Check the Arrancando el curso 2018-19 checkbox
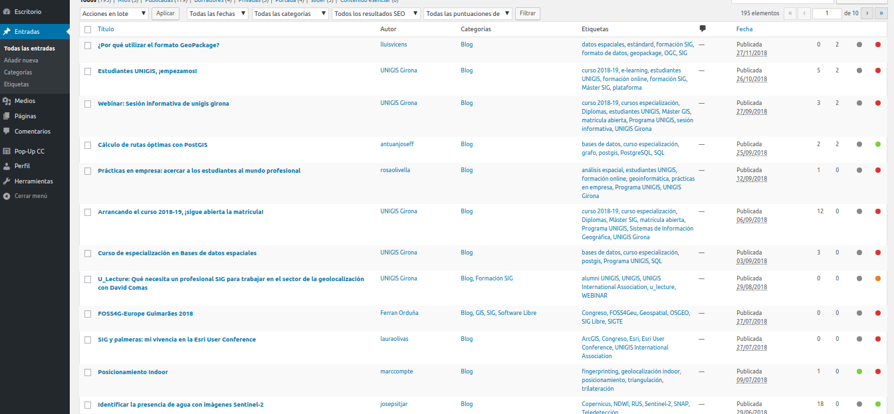Image resolution: width=894 pixels, height=414 pixels. (x=88, y=212)
